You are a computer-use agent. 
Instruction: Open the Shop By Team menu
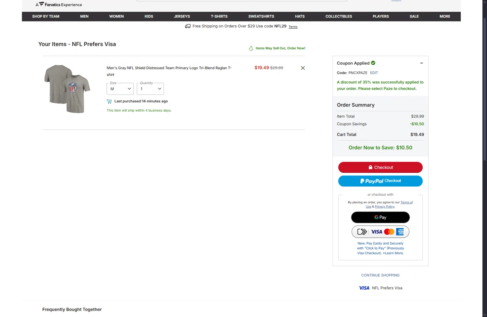click(46, 16)
